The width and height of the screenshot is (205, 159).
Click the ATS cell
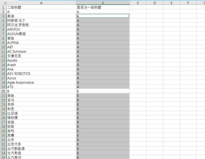coord(41,87)
